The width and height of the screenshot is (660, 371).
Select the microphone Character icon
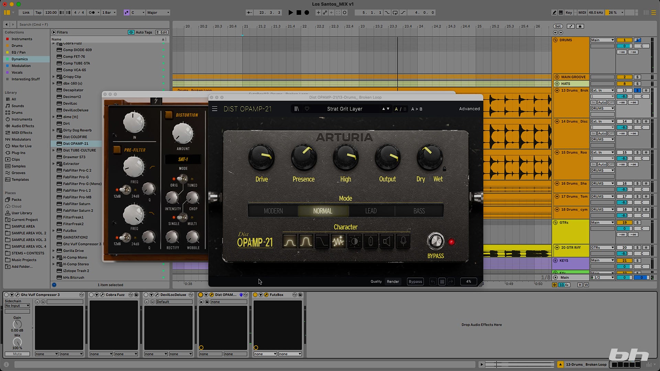click(x=403, y=241)
